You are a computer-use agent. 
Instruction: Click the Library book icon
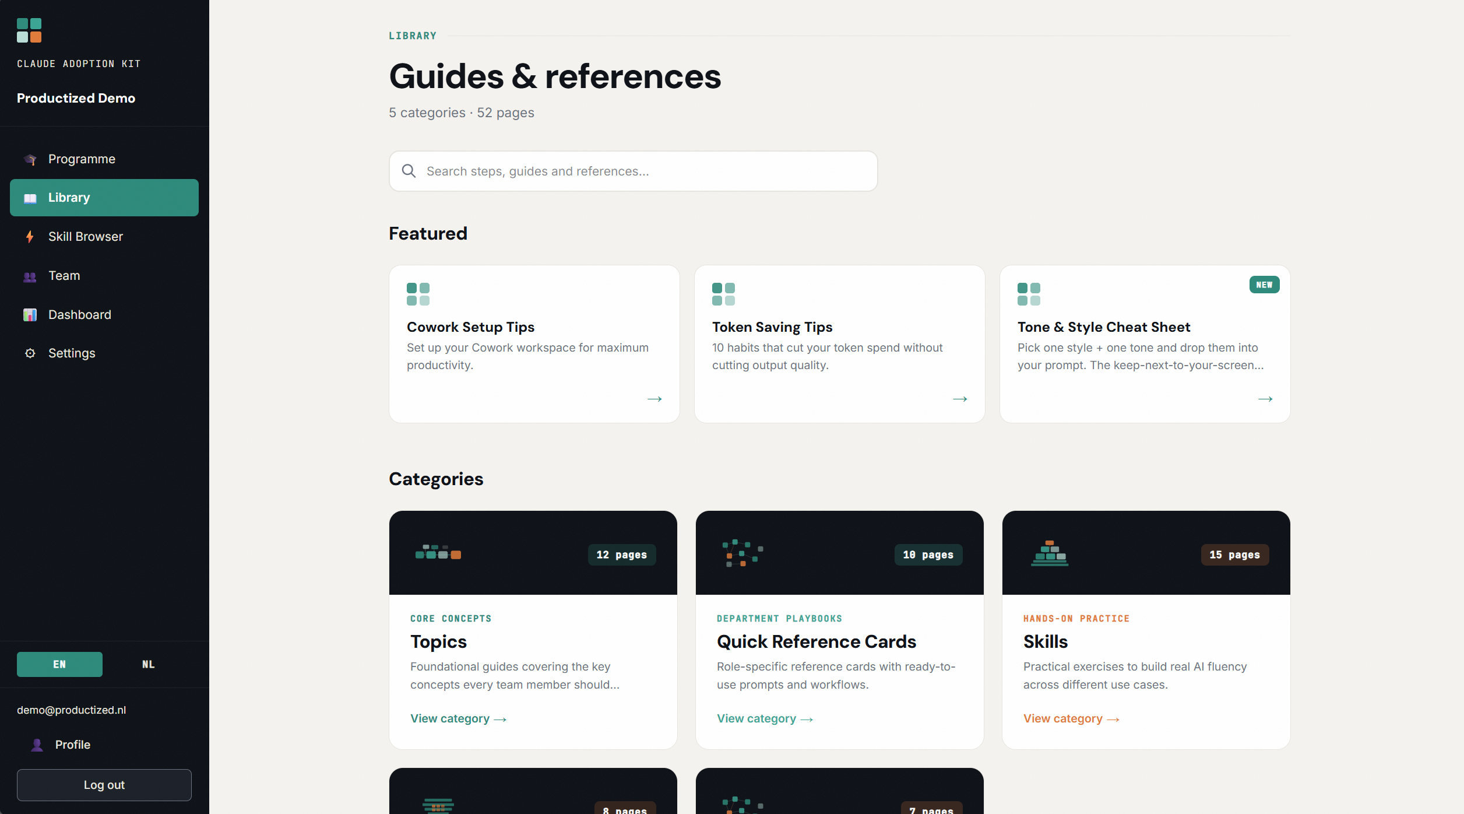(x=30, y=198)
